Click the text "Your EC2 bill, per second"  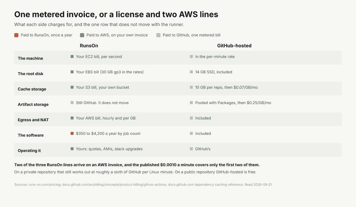tap(99, 56)
